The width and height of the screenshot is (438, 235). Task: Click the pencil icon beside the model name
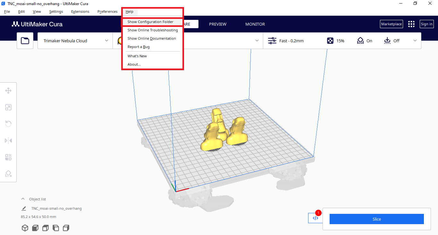24,208
